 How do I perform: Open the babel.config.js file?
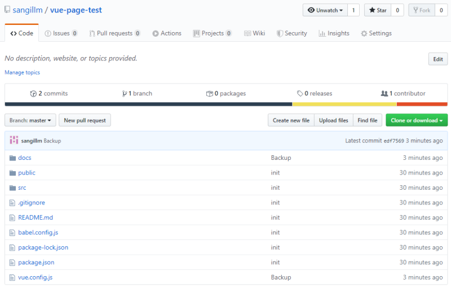click(38, 233)
